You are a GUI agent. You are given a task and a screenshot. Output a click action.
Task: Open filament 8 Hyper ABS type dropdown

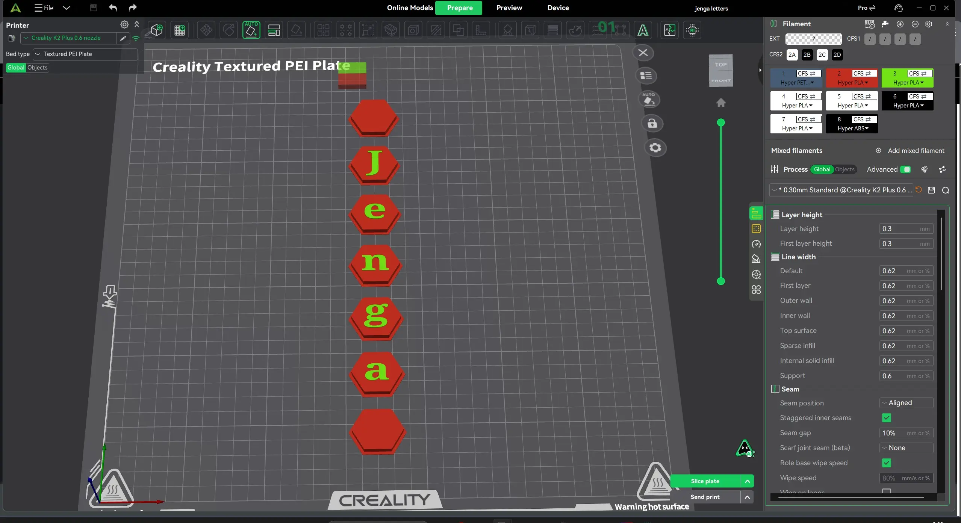pyautogui.click(x=853, y=128)
